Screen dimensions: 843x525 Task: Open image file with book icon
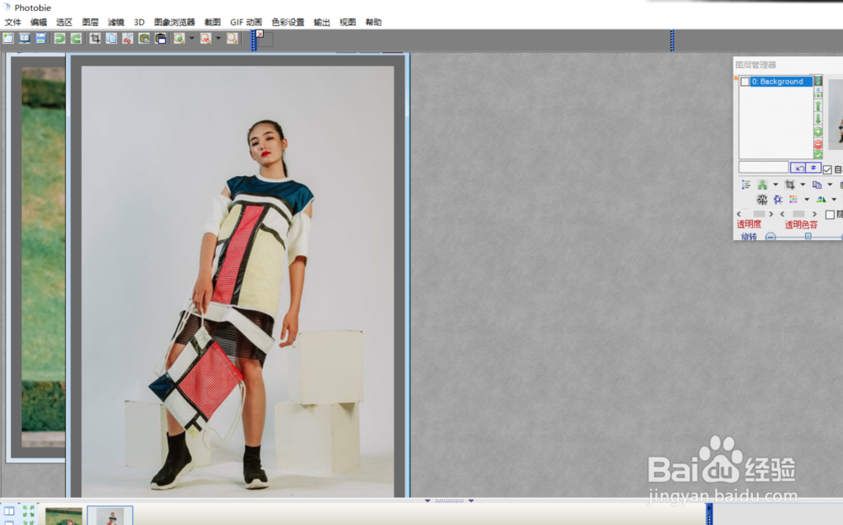[24, 38]
